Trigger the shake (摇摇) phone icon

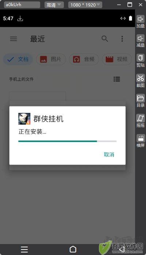coord(140,118)
